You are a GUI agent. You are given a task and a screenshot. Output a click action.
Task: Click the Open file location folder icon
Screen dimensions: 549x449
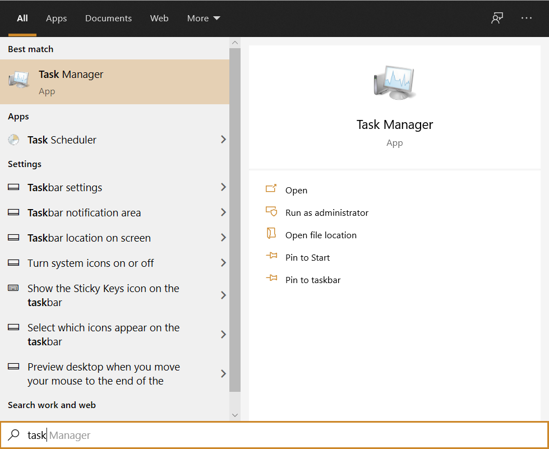coord(271,234)
